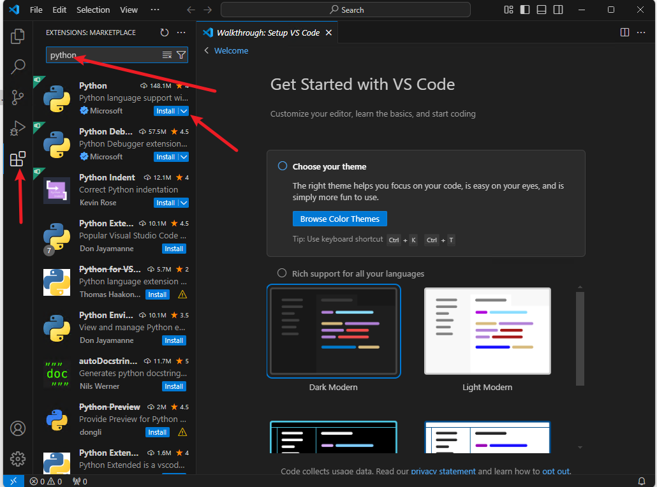Click warning icon on Python for VS extension
Viewport: 657px width, 487px height.
(x=182, y=294)
